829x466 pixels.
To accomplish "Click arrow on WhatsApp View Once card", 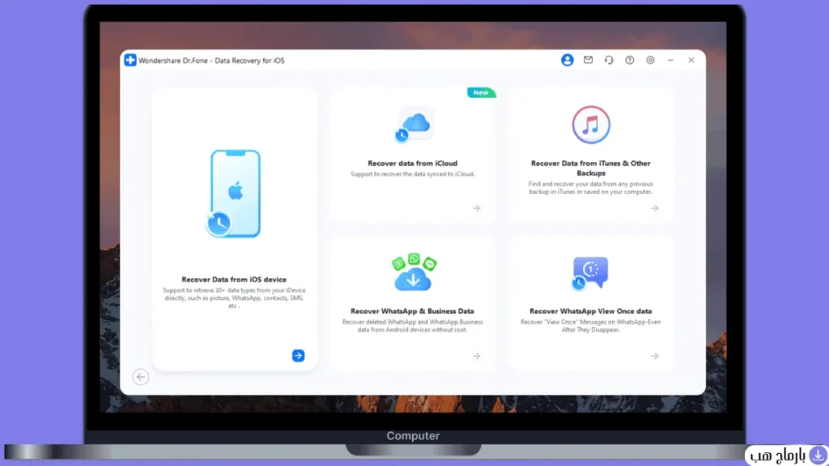I will pyautogui.click(x=655, y=356).
